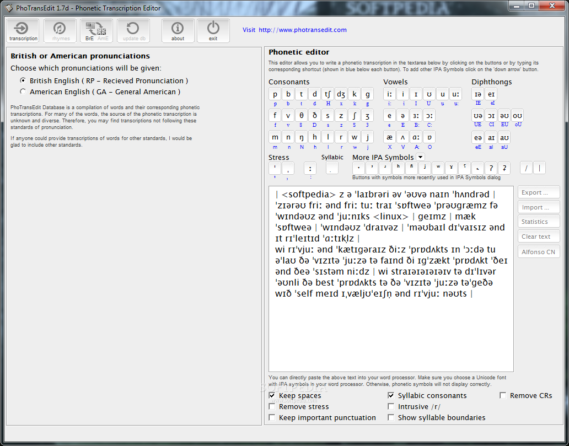Click Clear text button
The image size is (569, 446).
coord(539,237)
